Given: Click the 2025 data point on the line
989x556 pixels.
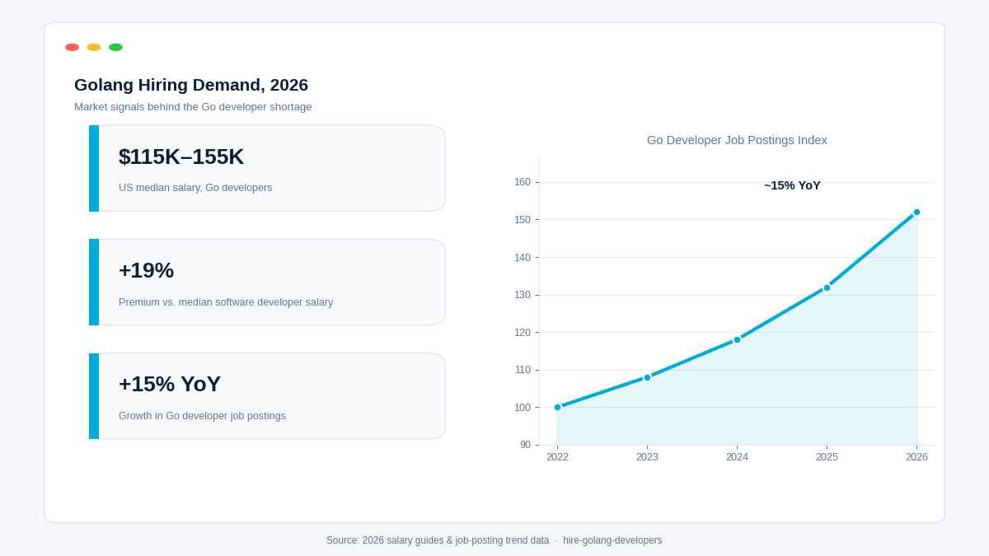Looking at the screenshot, I should (827, 287).
